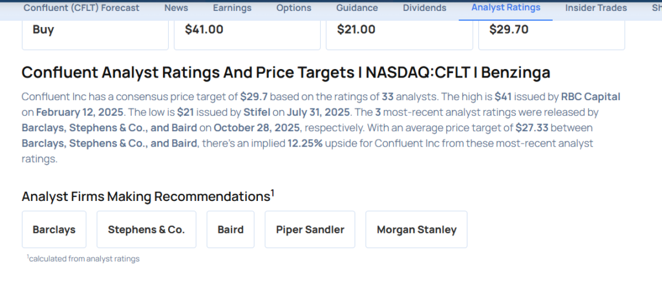Open the Morgan Stanley firm button
This screenshot has height=285, width=662.
pyautogui.click(x=416, y=229)
